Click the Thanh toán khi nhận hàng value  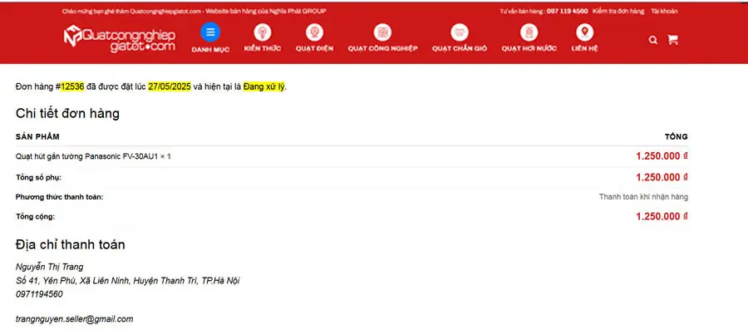(643, 196)
